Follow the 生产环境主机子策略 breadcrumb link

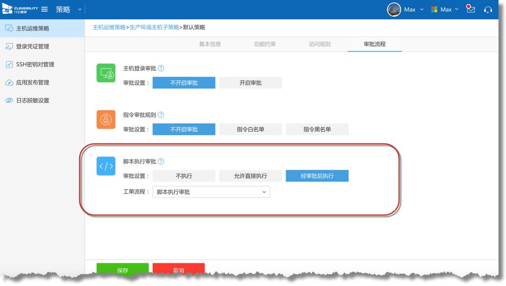(x=154, y=27)
